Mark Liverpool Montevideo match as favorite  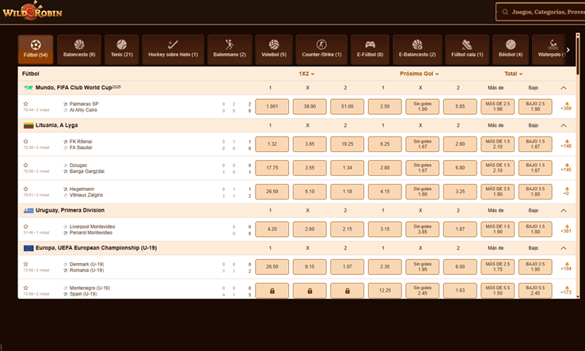point(25,227)
